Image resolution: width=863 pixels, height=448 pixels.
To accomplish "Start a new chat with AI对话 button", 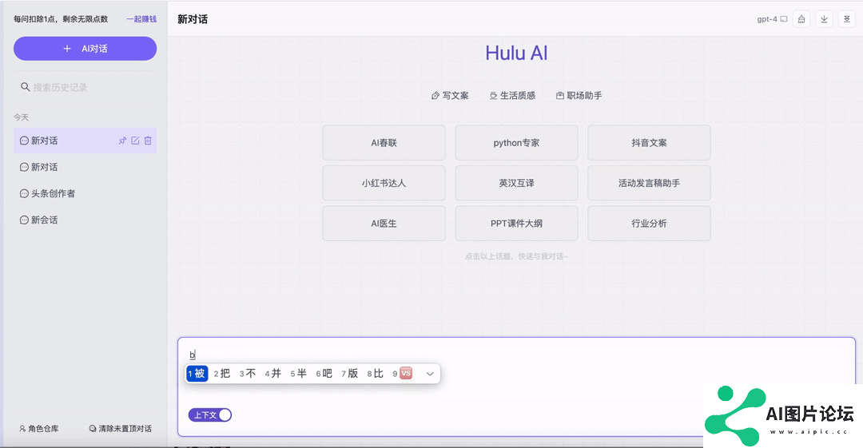I will [x=85, y=49].
